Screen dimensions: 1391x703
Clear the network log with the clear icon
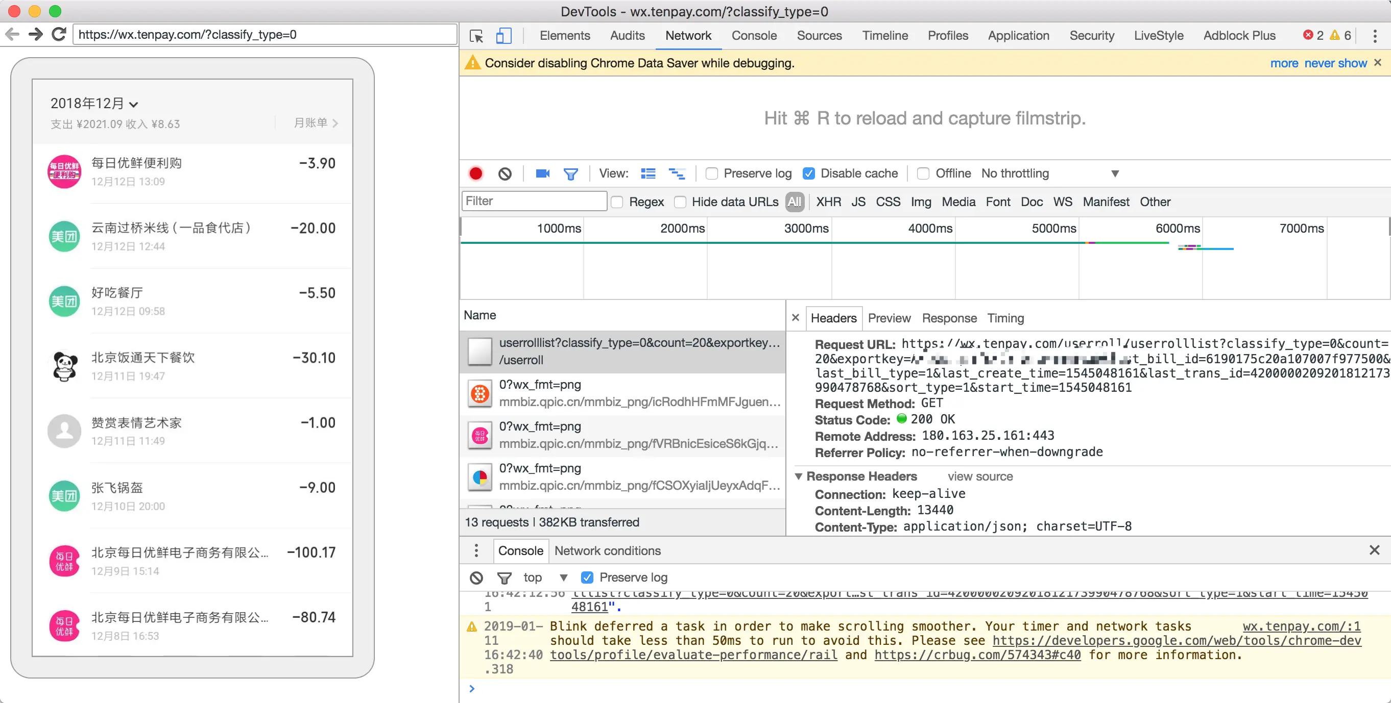505,174
